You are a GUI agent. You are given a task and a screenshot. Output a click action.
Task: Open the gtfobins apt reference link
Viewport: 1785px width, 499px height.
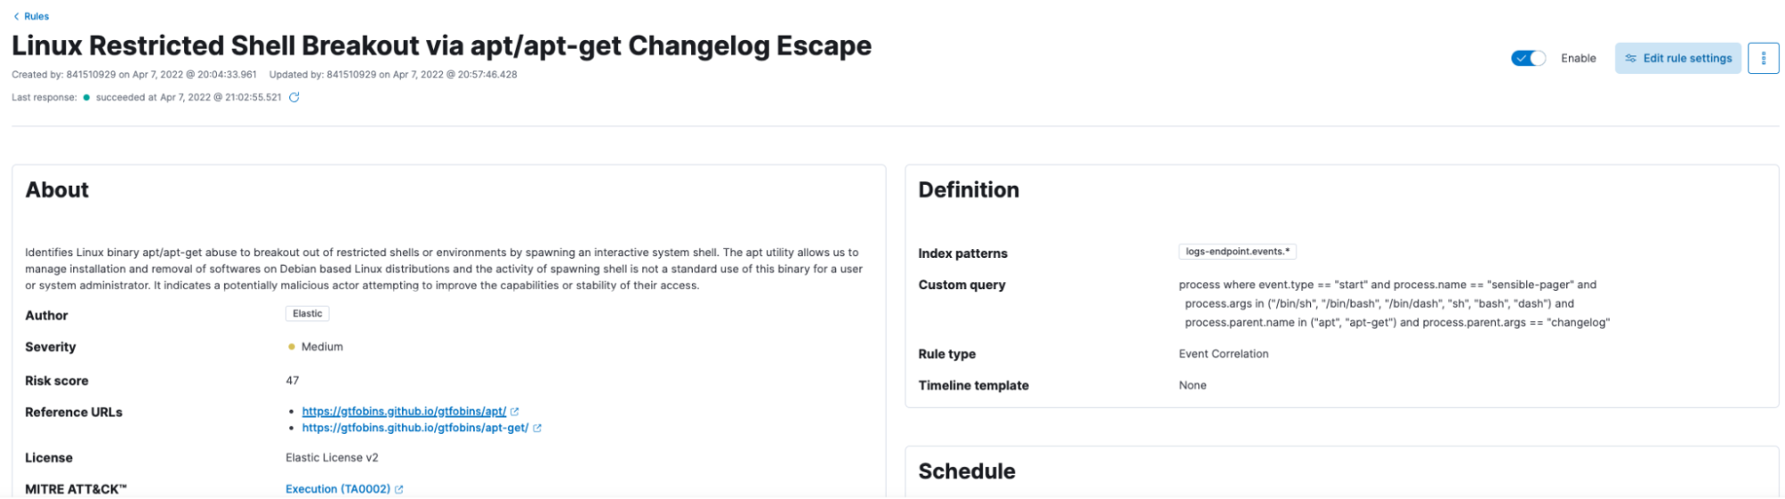point(404,412)
